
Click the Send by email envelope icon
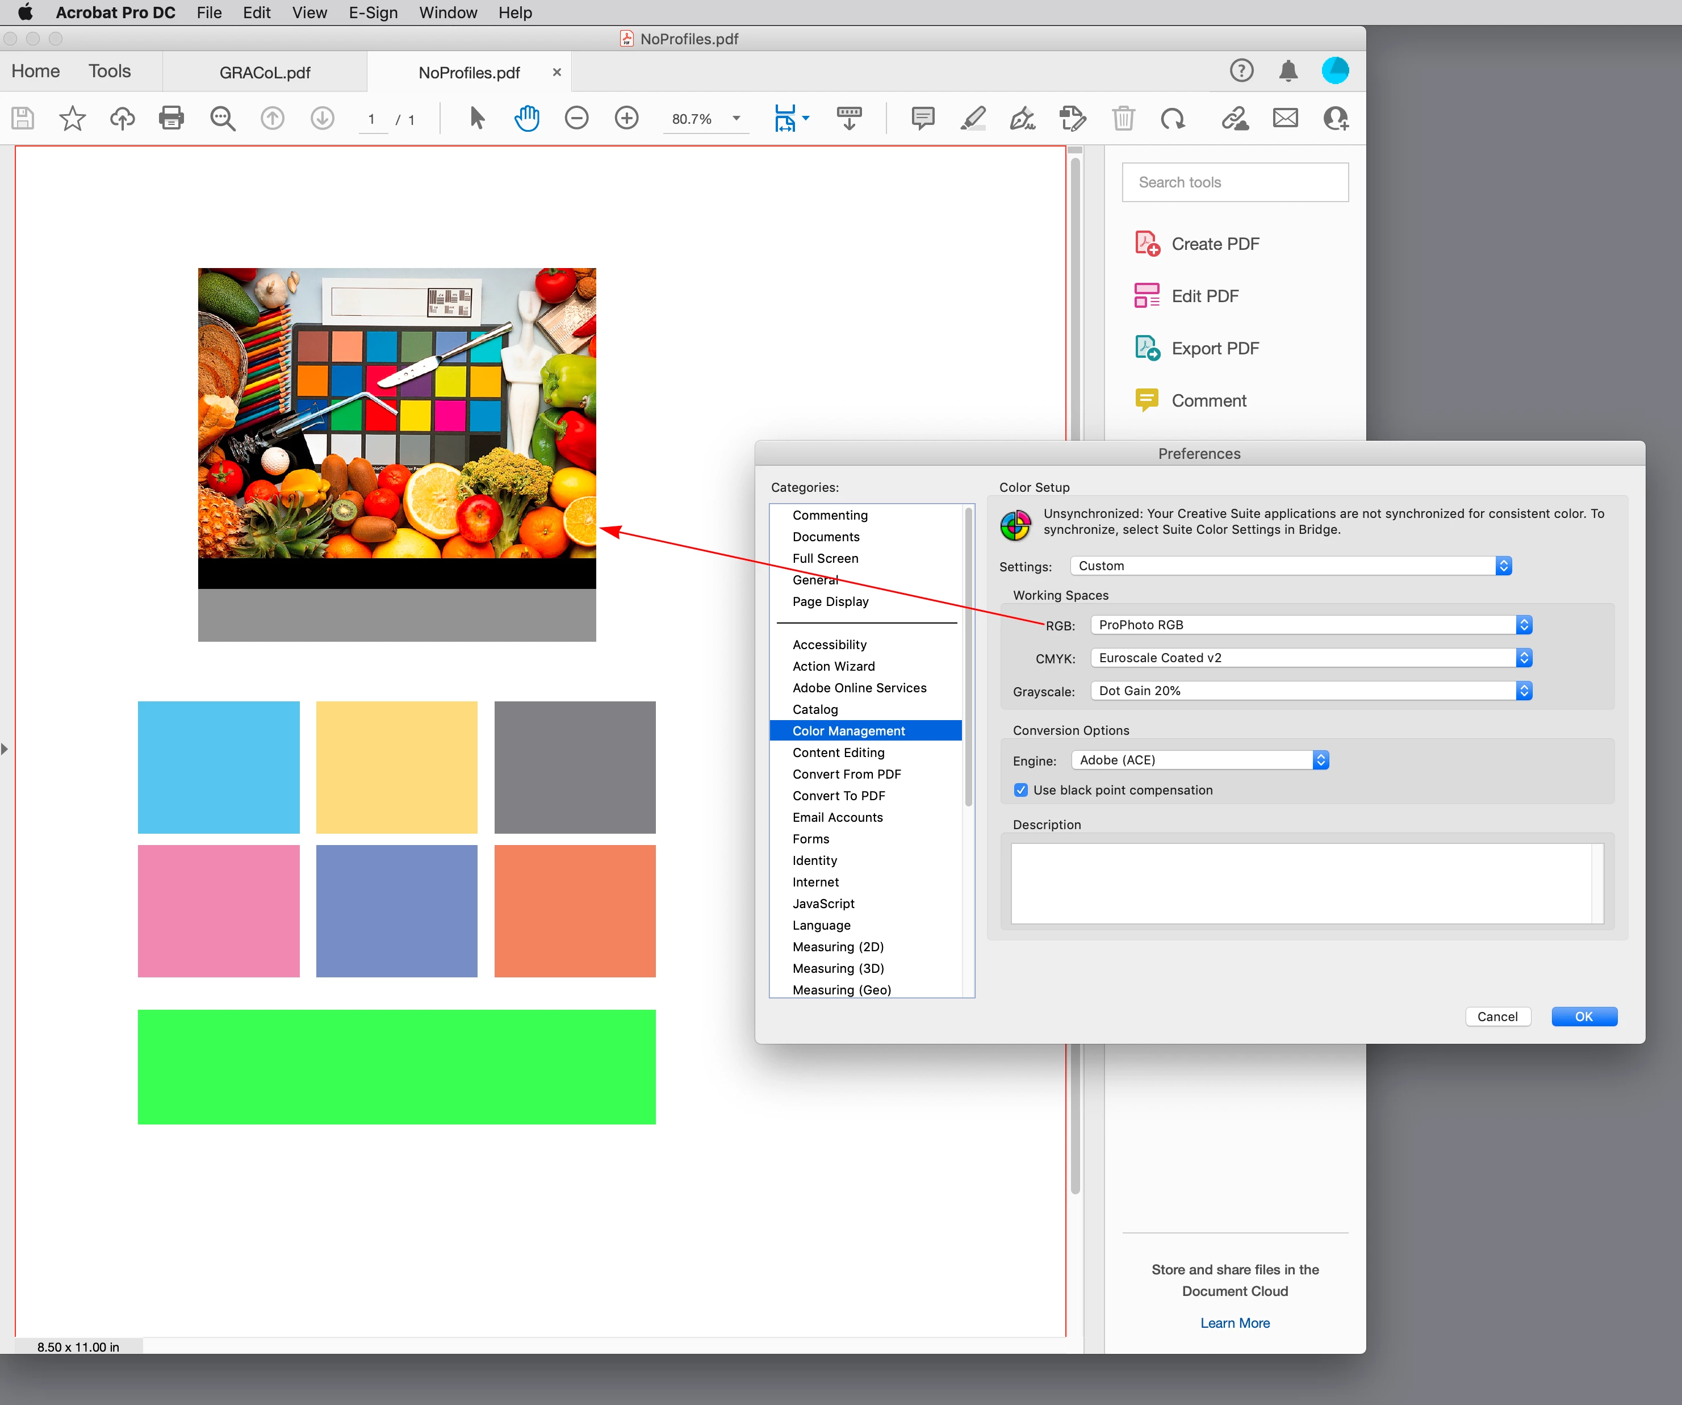tap(1284, 119)
